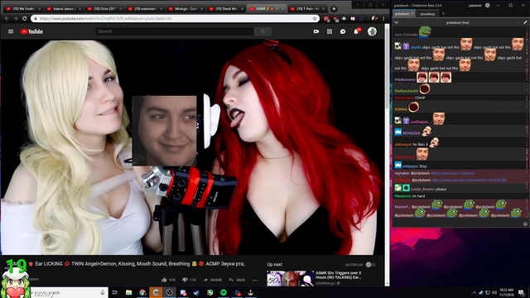Select the second channel tab in Chatterino
The width and height of the screenshot is (530, 298).
click(x=427, y=14)
